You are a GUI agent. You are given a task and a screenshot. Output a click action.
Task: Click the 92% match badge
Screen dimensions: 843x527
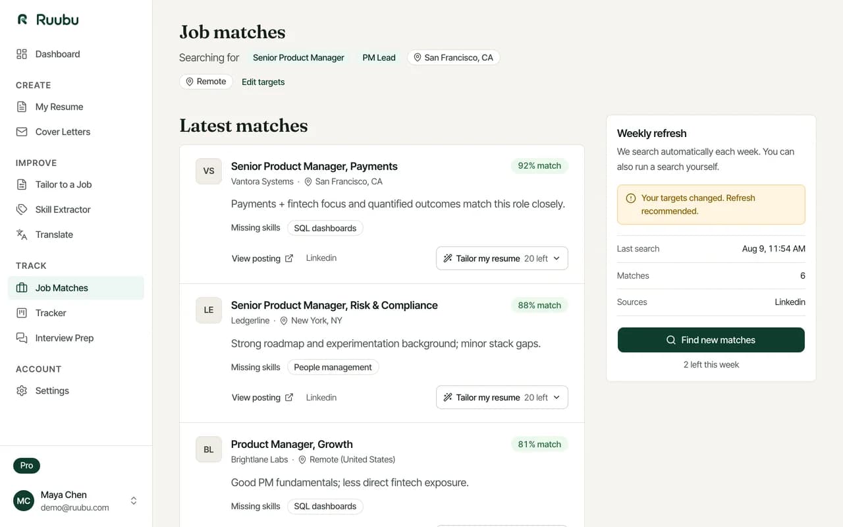539,166
